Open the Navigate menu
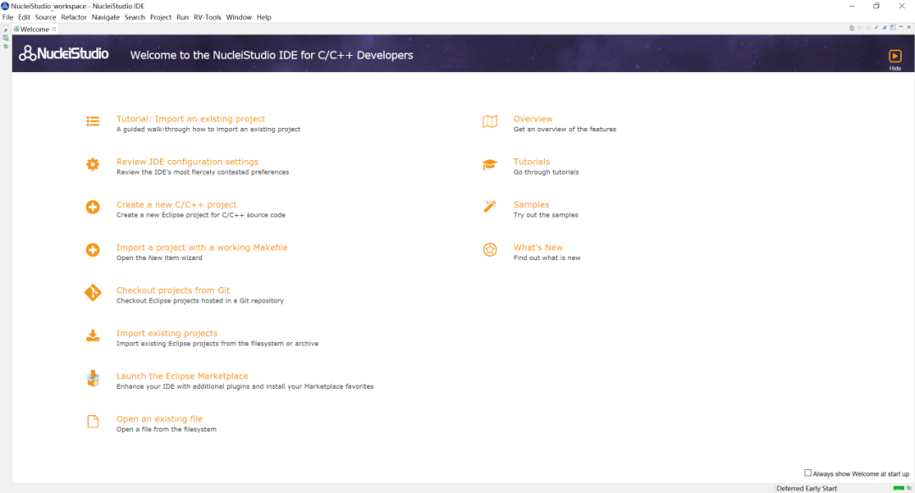 coord(106,18)
